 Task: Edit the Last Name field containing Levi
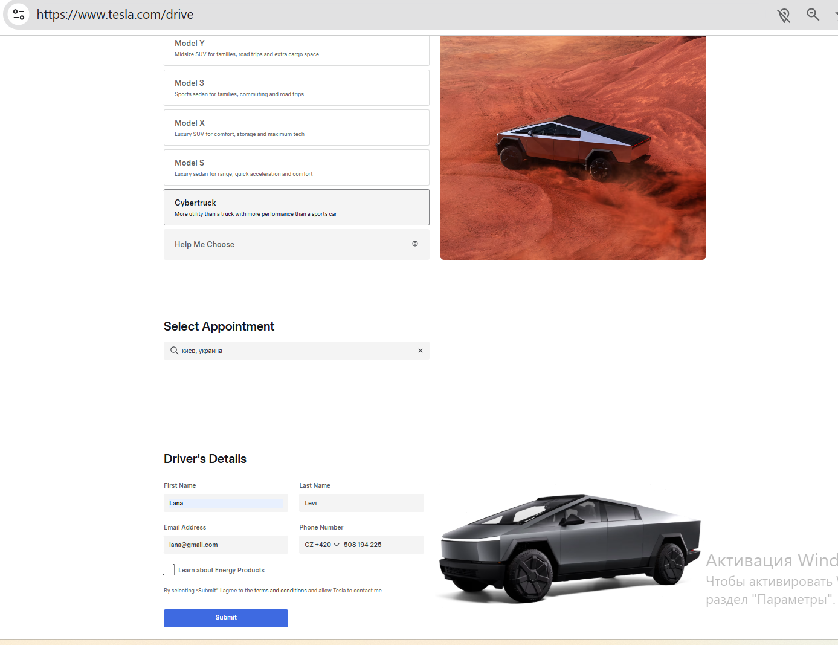pos(362,503)
